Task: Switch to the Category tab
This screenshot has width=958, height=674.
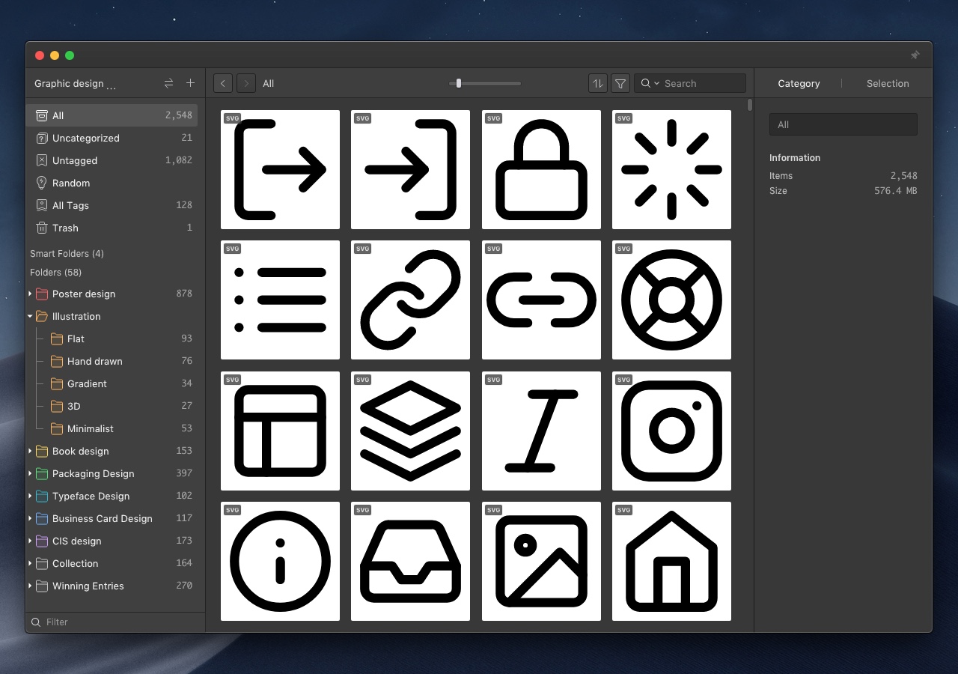Action: pos(799,83)
